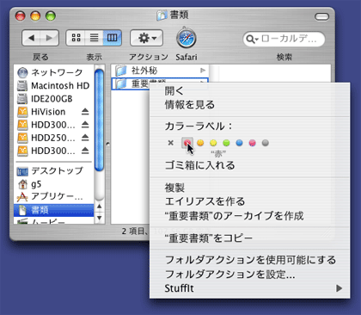Apply the orange color label
361x315 pixels.
tap(200, 143)
